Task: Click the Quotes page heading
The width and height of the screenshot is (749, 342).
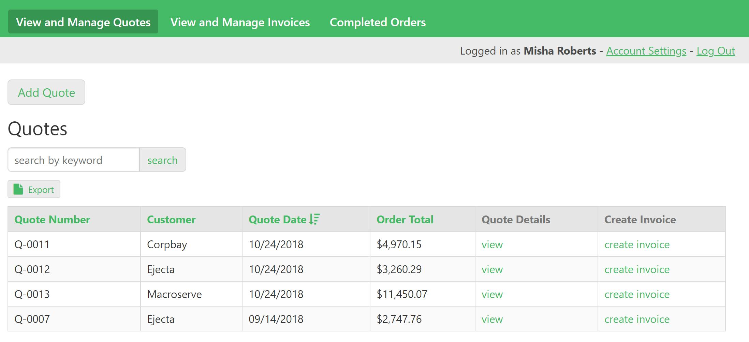Action: (38, 129)
